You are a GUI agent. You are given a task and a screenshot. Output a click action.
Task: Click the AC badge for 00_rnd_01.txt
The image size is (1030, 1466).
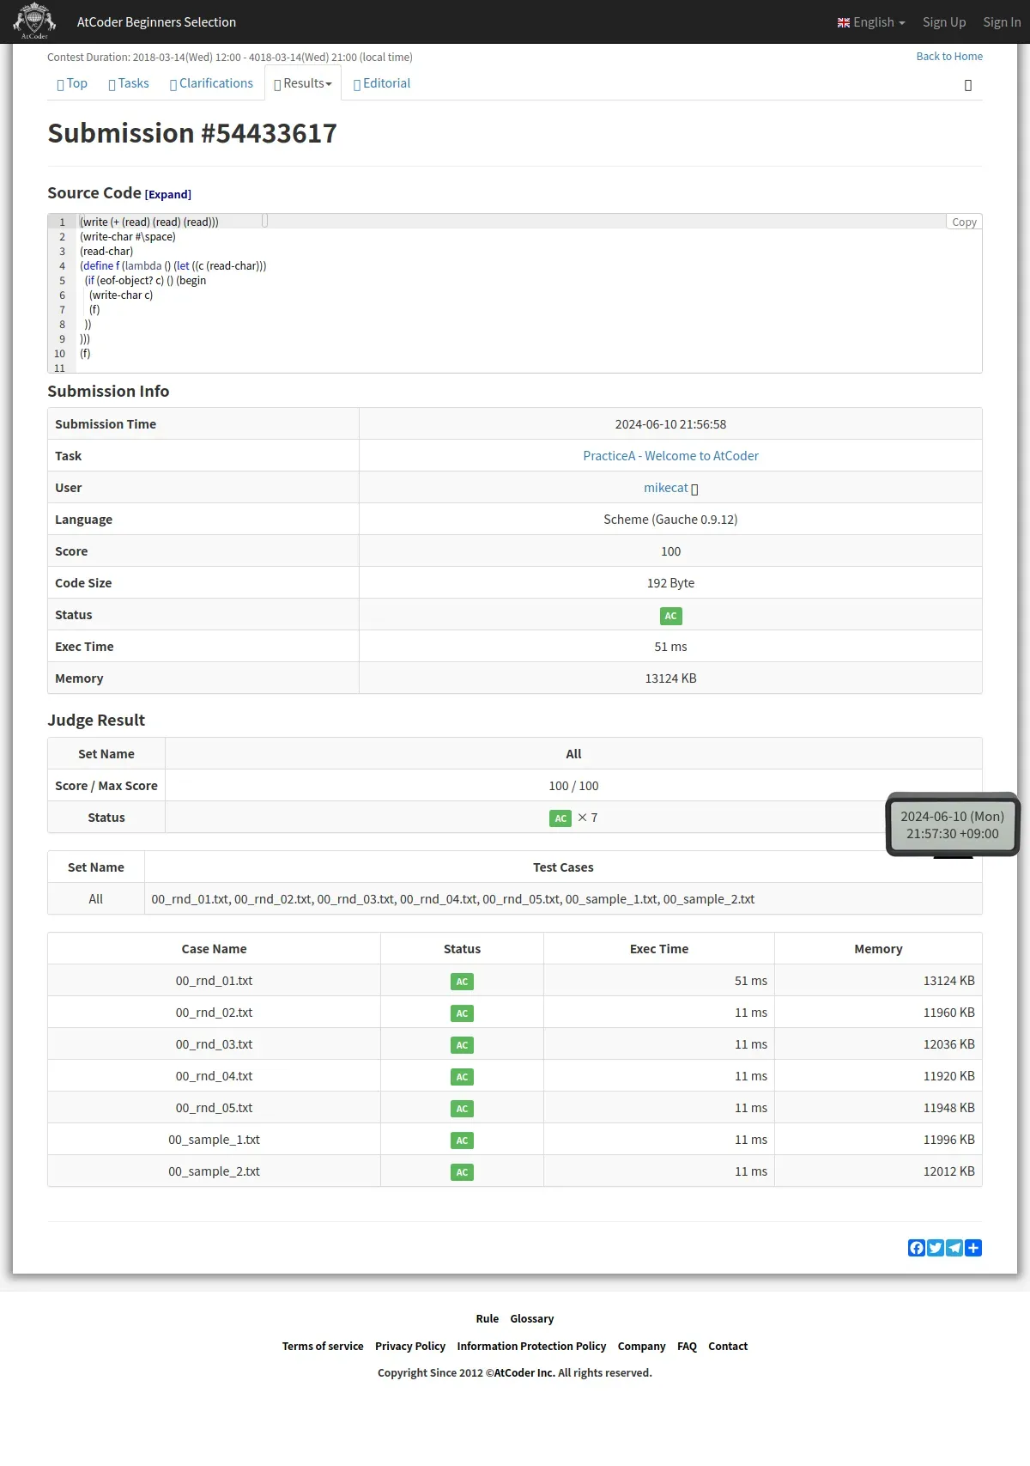(x=462, y=982)
